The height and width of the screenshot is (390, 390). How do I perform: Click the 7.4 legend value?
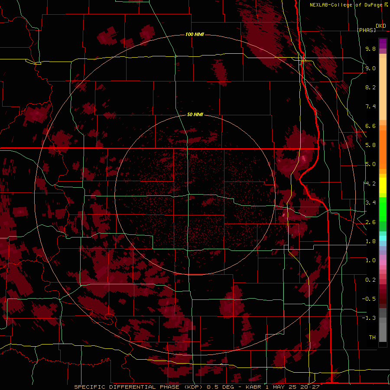pos(370,107)
